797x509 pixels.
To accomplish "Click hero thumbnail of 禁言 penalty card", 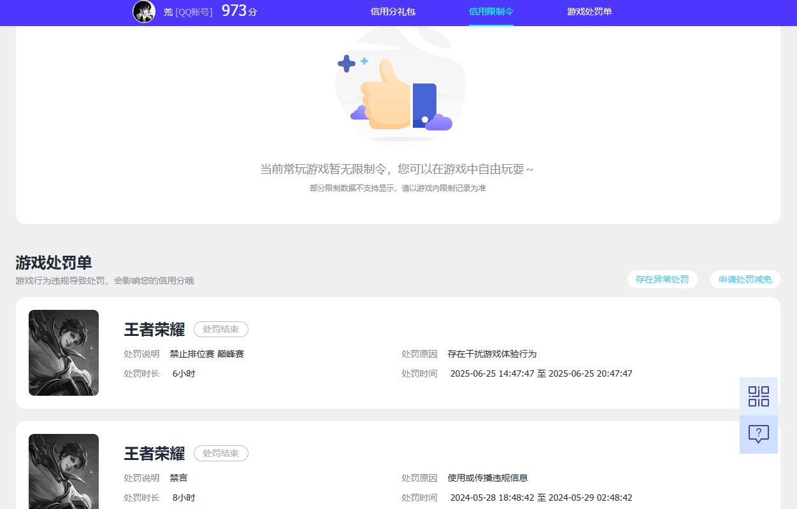I will point(64,471).
